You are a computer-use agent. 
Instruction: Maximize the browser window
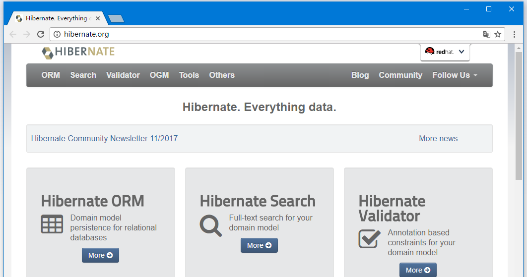pyautogui.click(x=489, y=9)
